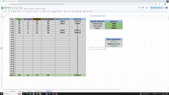The image size is (169, 95).
Task: Click the insert link icon
Action: (x=76, y=11)
